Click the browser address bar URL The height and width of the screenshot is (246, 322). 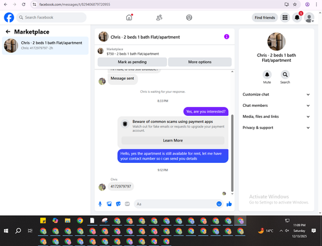75,5
